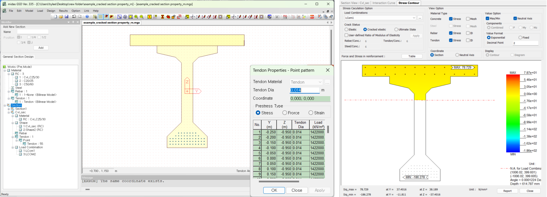This screenshot has height=197, width=547.
Task: Open the Results menu
Action: point(63,11)
